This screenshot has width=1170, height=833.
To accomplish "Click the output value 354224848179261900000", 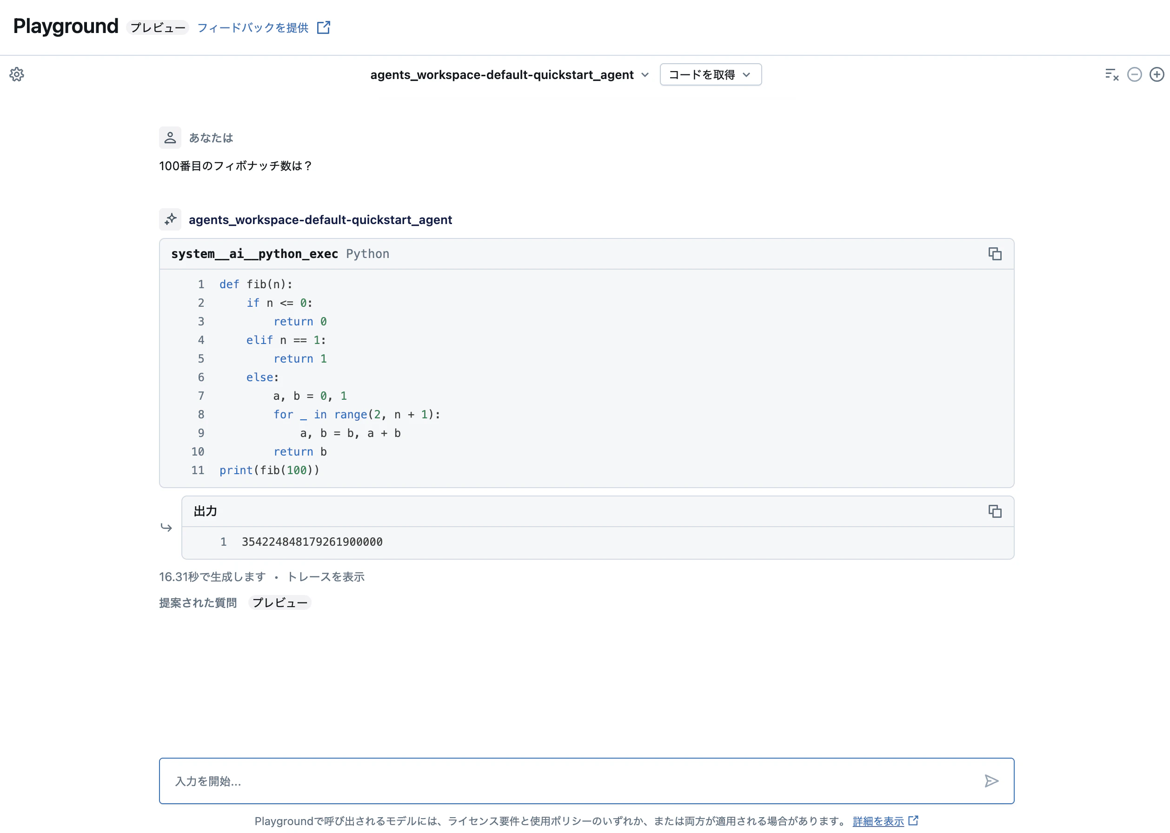I will click(x=312, y=542).
